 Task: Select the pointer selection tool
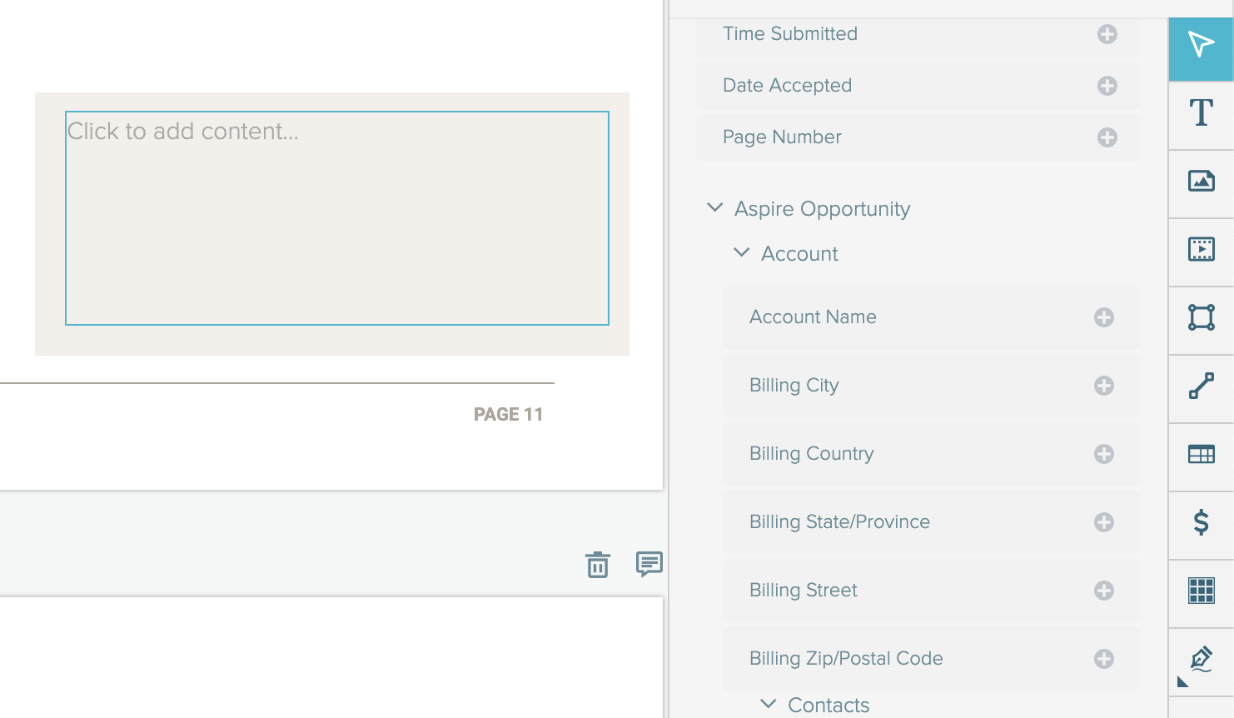tap(1201, 45)
